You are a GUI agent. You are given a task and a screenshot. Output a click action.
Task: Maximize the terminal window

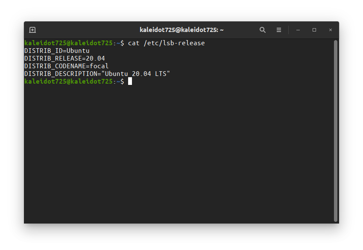tap(314, 30)
